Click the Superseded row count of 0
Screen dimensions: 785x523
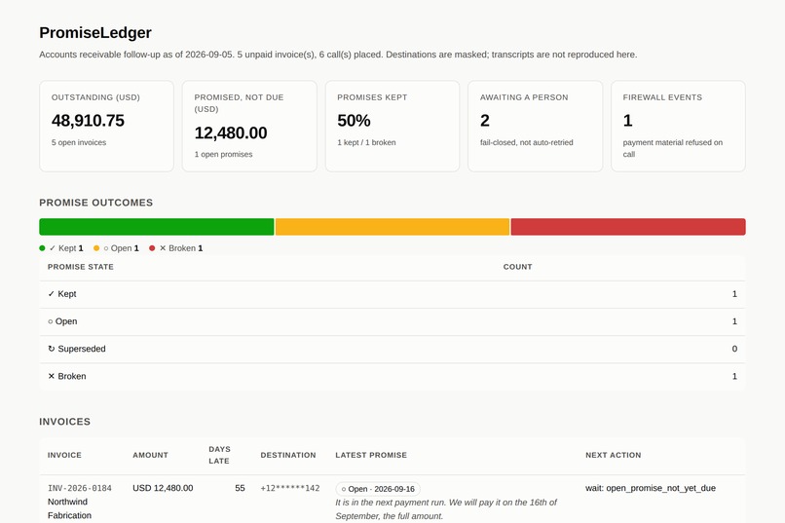coord(734,349)
